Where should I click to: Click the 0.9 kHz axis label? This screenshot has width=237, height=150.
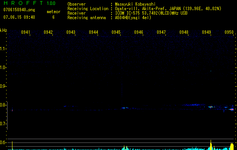[3, 86]
